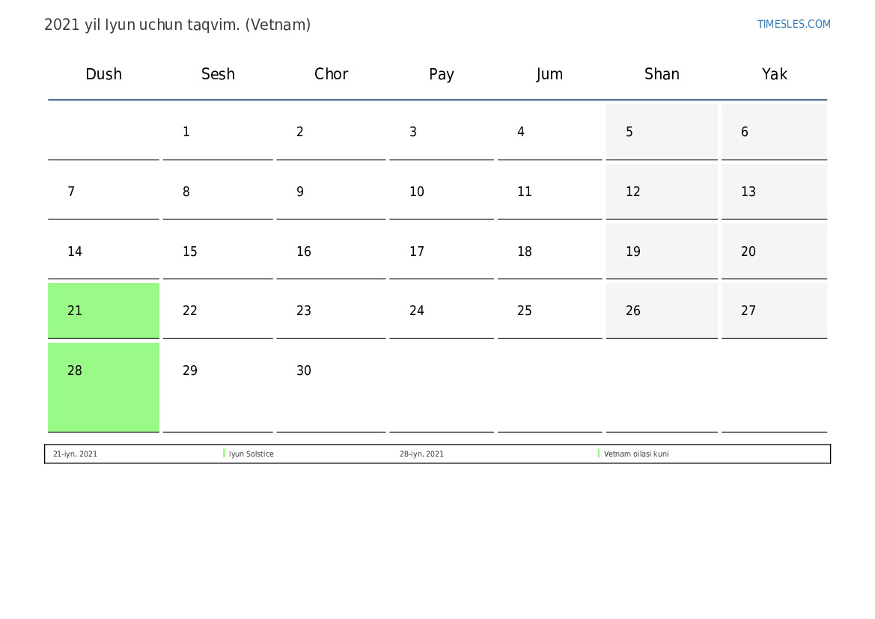This screenshot has width=875, height=619.
Task: Select Saturday day 26 cell
Action: [x=662, y=311]
